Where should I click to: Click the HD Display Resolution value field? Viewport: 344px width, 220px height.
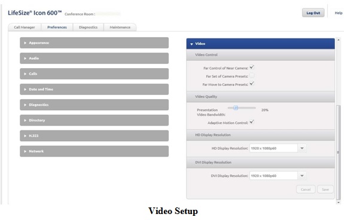[x=273, y=148]
